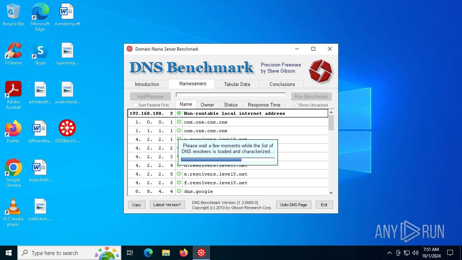Select DNS Benchmark taskbar button
This screenshot has width=462, height=260.
pos(201,253)
